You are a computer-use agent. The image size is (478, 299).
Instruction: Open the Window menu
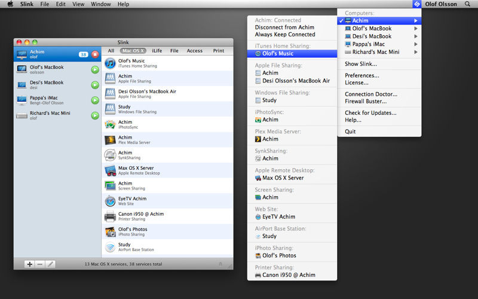point(101,4)
